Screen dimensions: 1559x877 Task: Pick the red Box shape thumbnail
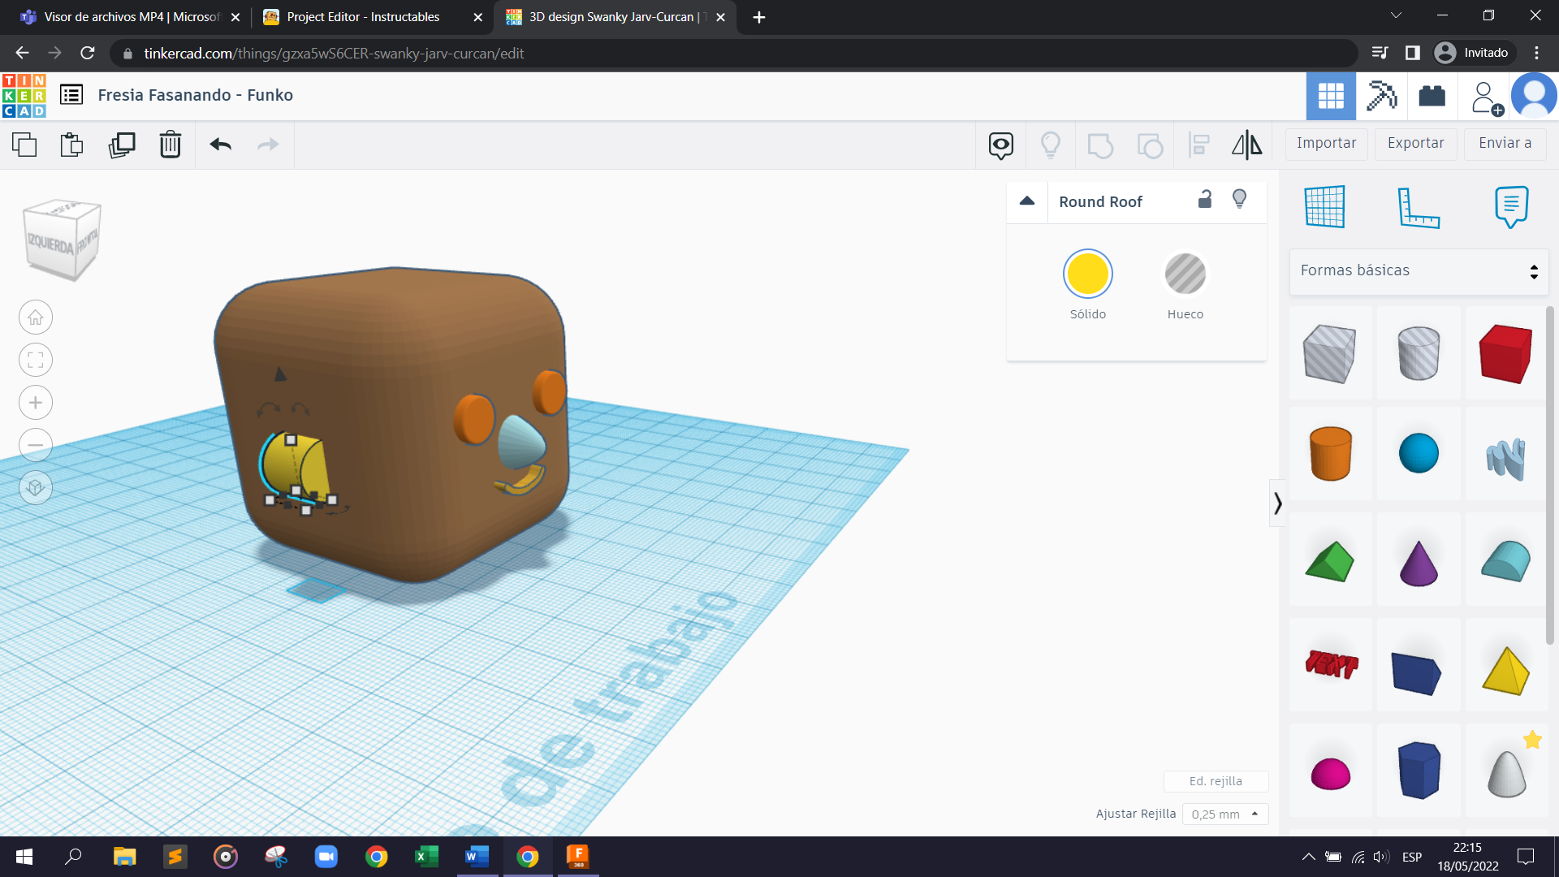pyautogui.click(x=1505, y=354)
